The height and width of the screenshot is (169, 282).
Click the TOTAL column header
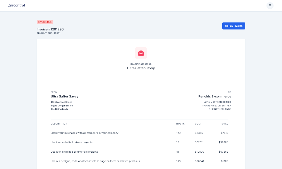[x=224, y=124]
